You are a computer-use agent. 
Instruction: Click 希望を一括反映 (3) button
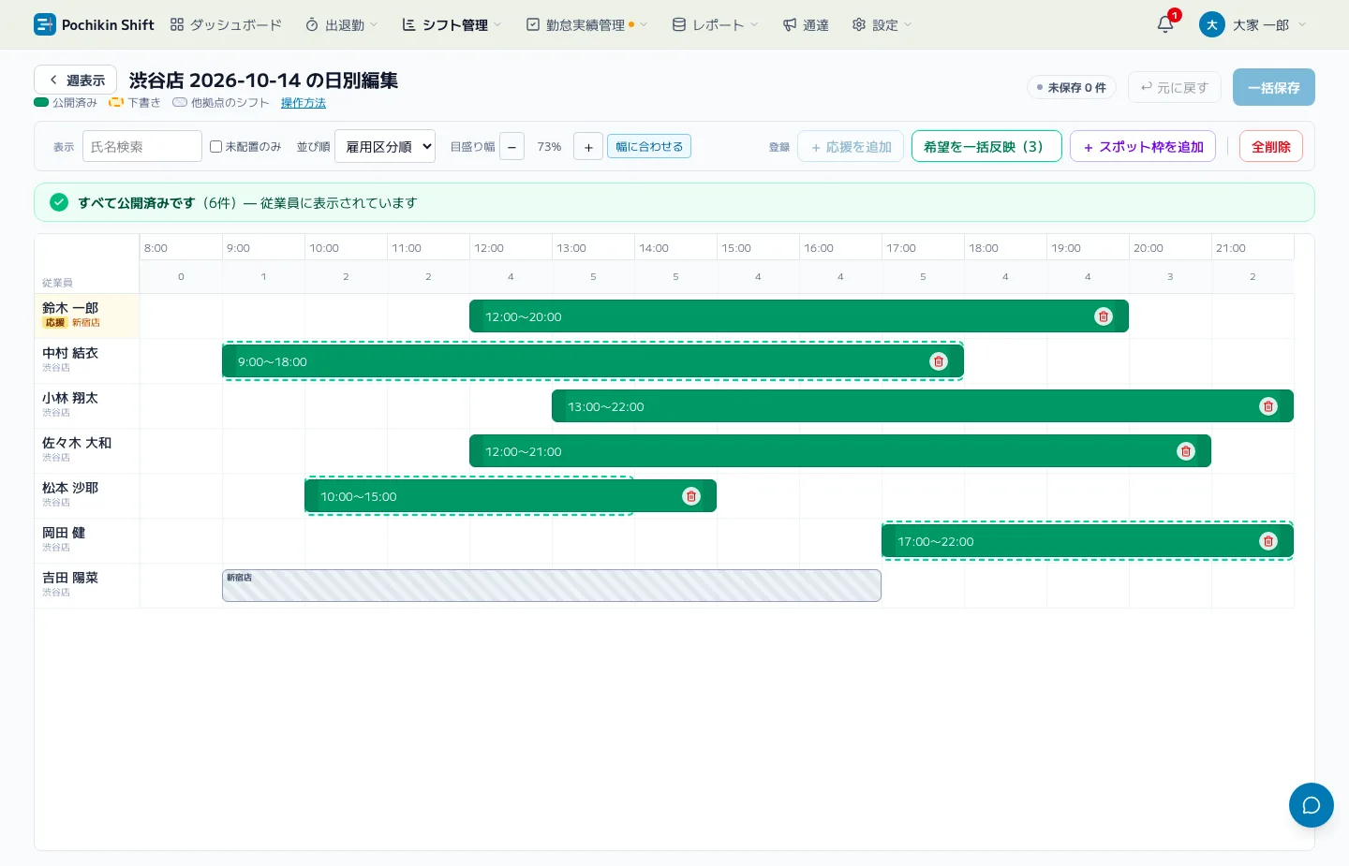click(x=986, y=146)
